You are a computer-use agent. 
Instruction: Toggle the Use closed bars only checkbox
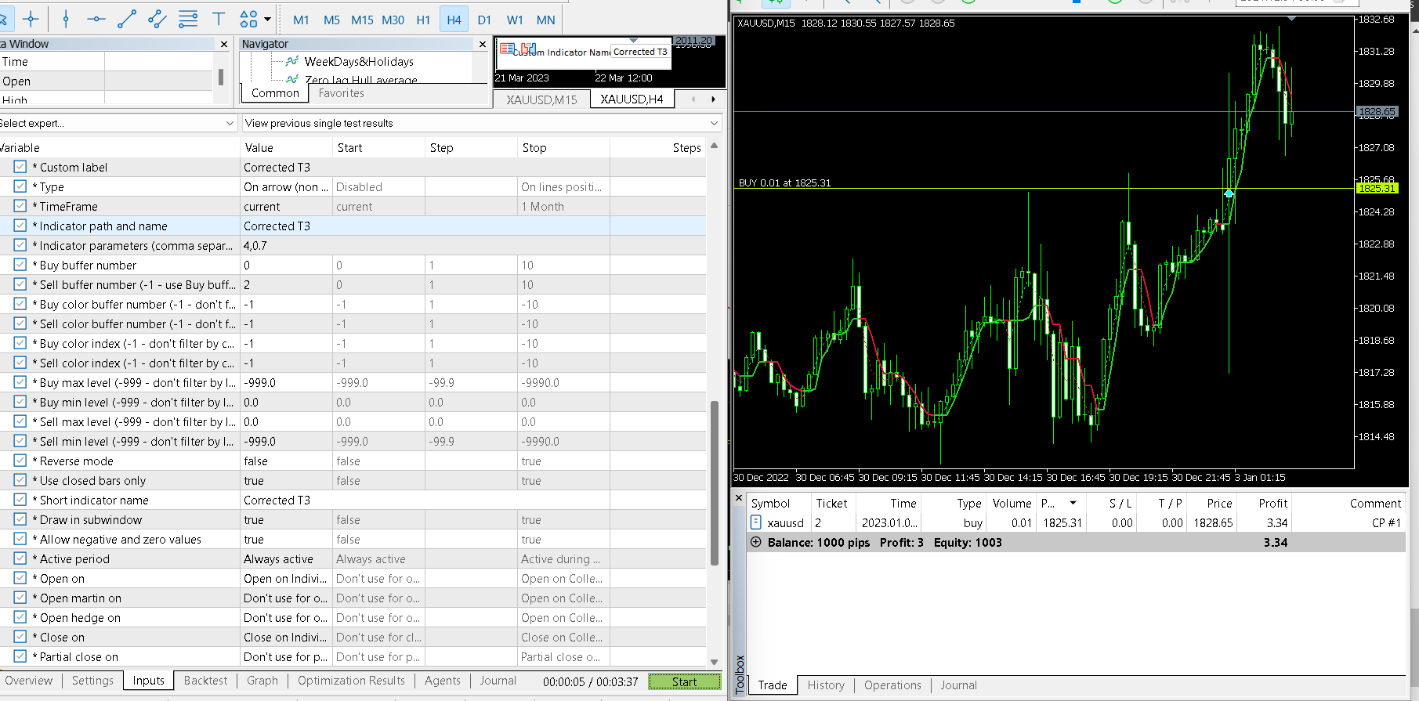click(x=20, y=480)
